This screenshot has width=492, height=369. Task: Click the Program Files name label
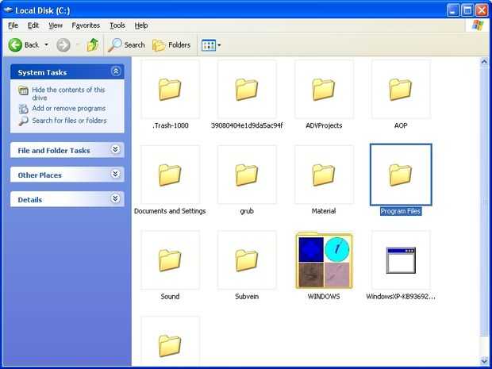(x=401, y=211)
